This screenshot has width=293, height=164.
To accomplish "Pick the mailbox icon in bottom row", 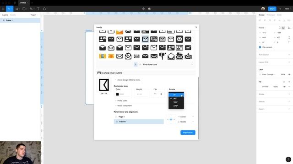I will [x=163, y=56].
